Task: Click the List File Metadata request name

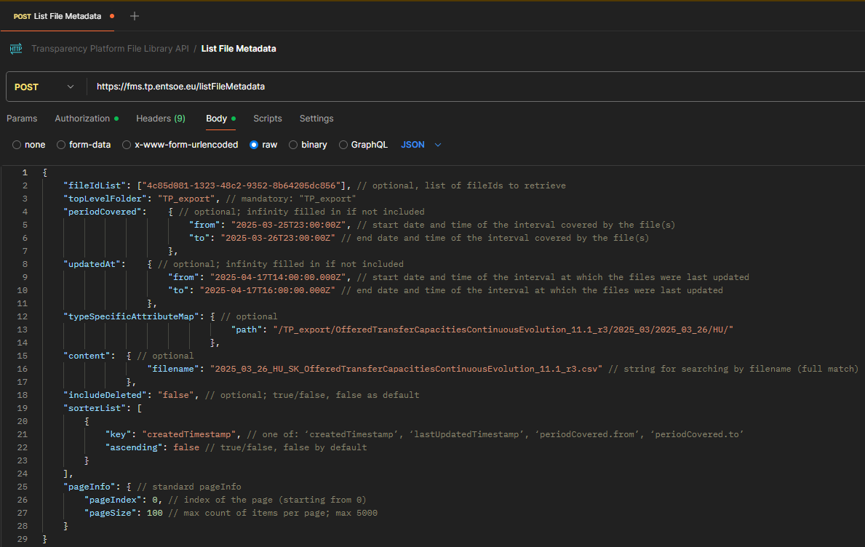Action: (x=238, y=49)
